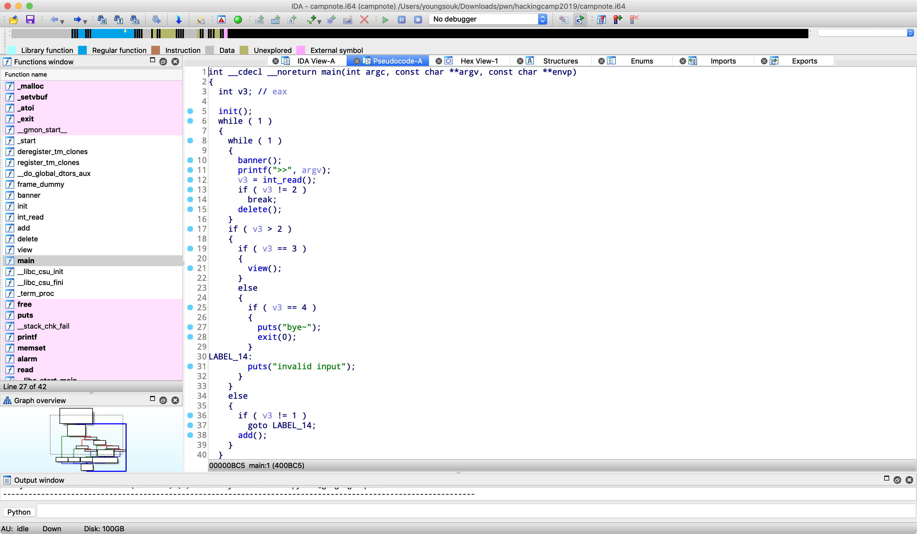Select the delete function in Functions window
This screenshot has height=534, width=917.
(28, 239)
